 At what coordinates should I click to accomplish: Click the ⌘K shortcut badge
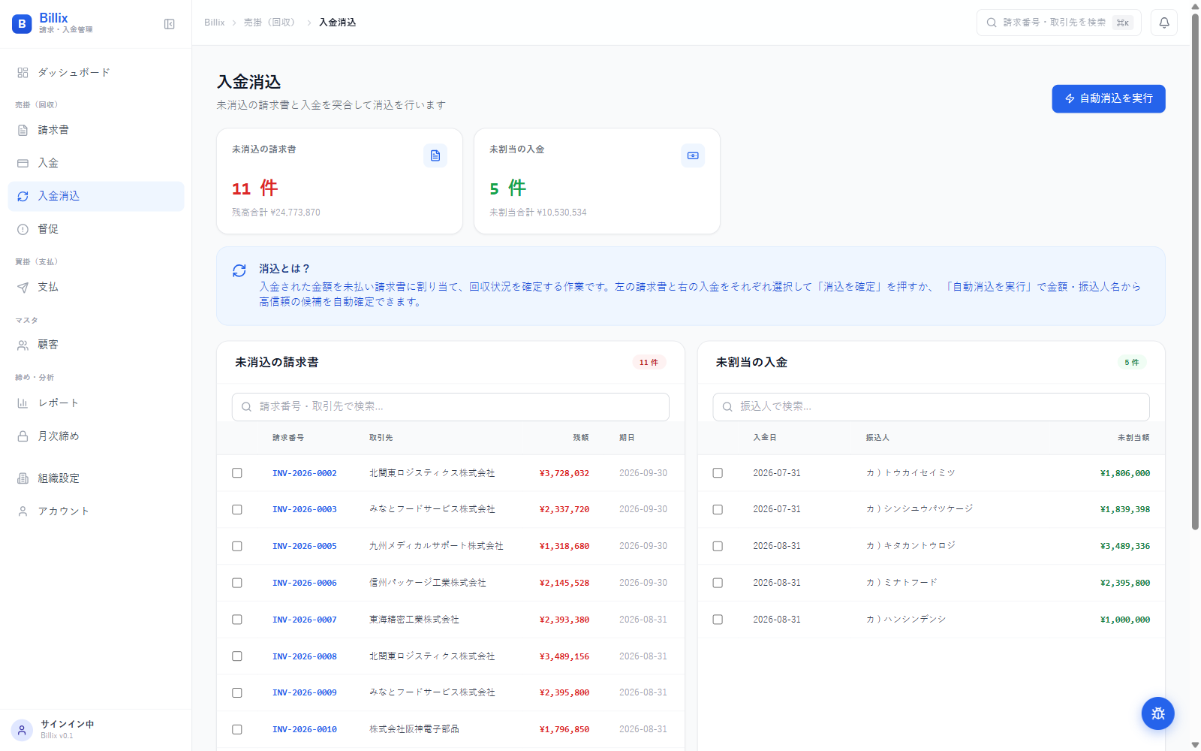(1123, 23)
